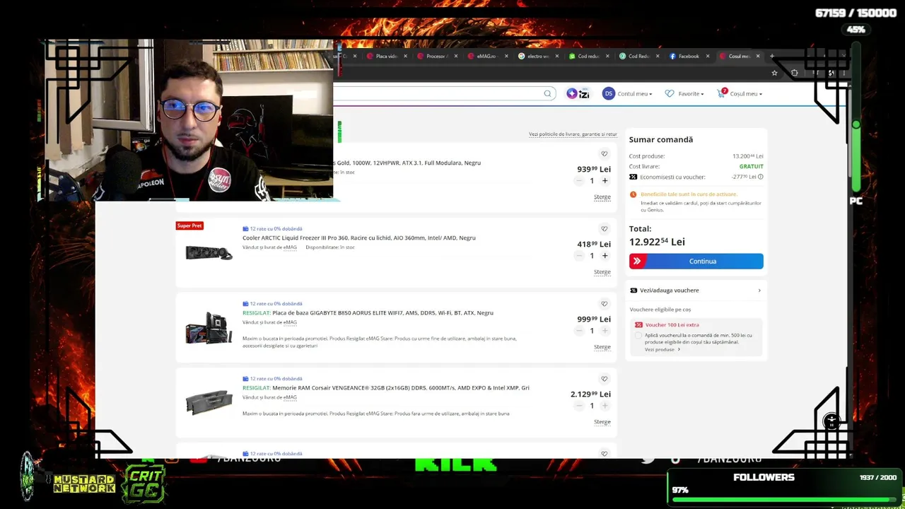Select the Voucher 100 Lei extra radio button

638,336
